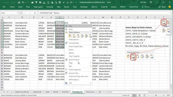This screenshot has width=173, height=97.
Task: Click the superscript x² icon
Action: (64, 2)
